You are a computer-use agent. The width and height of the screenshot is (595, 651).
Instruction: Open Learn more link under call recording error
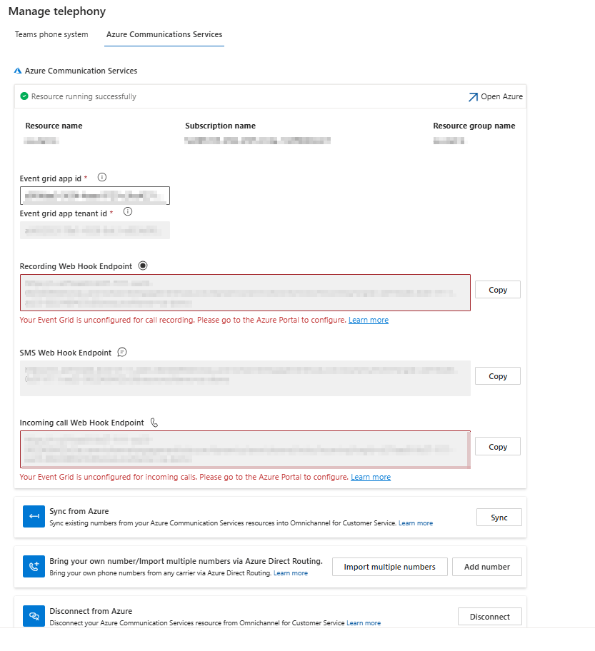(369, 321)
